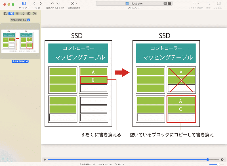Click the search magnifier icon
The height and width of the screenshot is (166, 227).
point(208,3)
